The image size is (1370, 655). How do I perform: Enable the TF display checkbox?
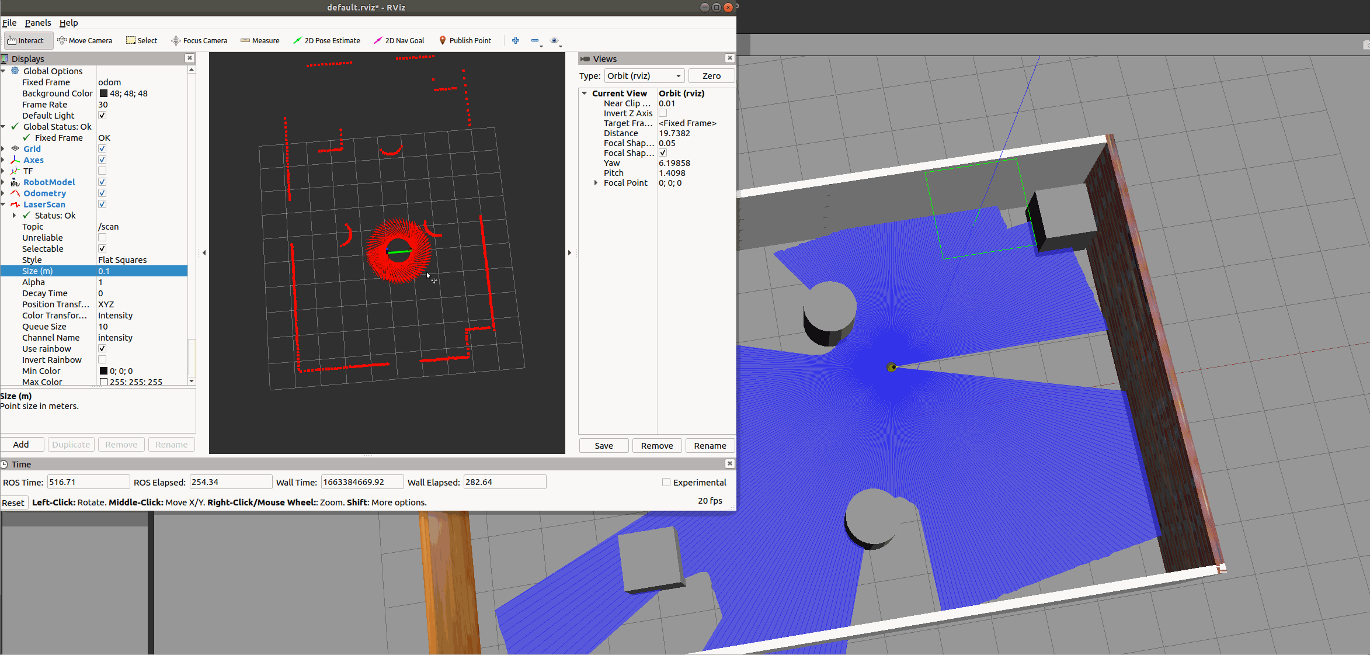(102, 171)
